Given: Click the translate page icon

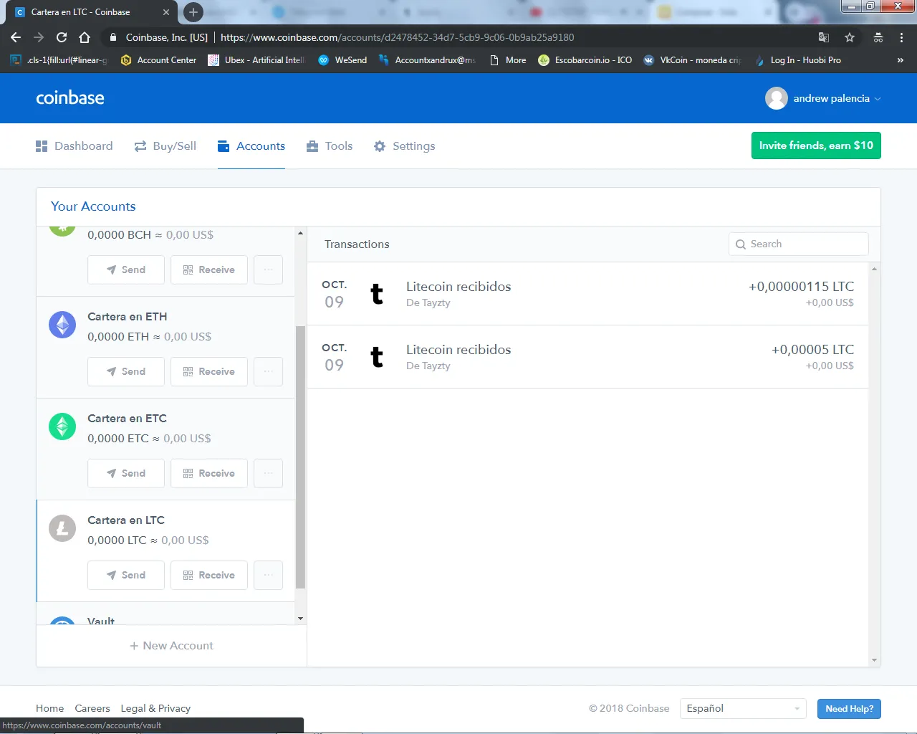Looking at the screenshot, I should [x=824, y=37].
